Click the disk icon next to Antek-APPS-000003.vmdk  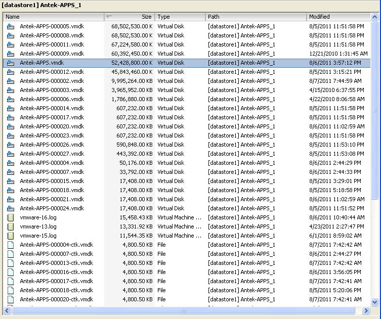click(x=11, y=90)
